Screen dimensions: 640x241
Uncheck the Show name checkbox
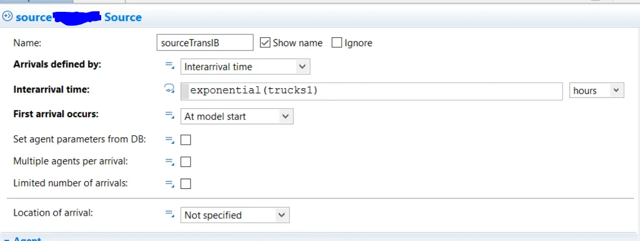pyautogui.click(x=265, y=42)
